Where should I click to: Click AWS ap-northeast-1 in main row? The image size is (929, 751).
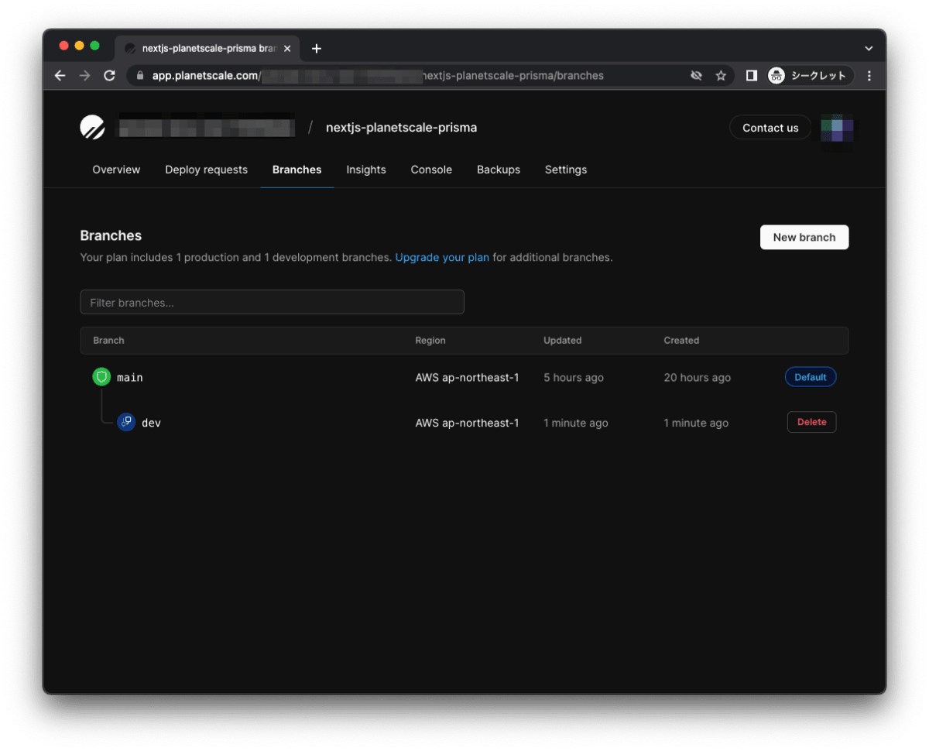(467, 378)
